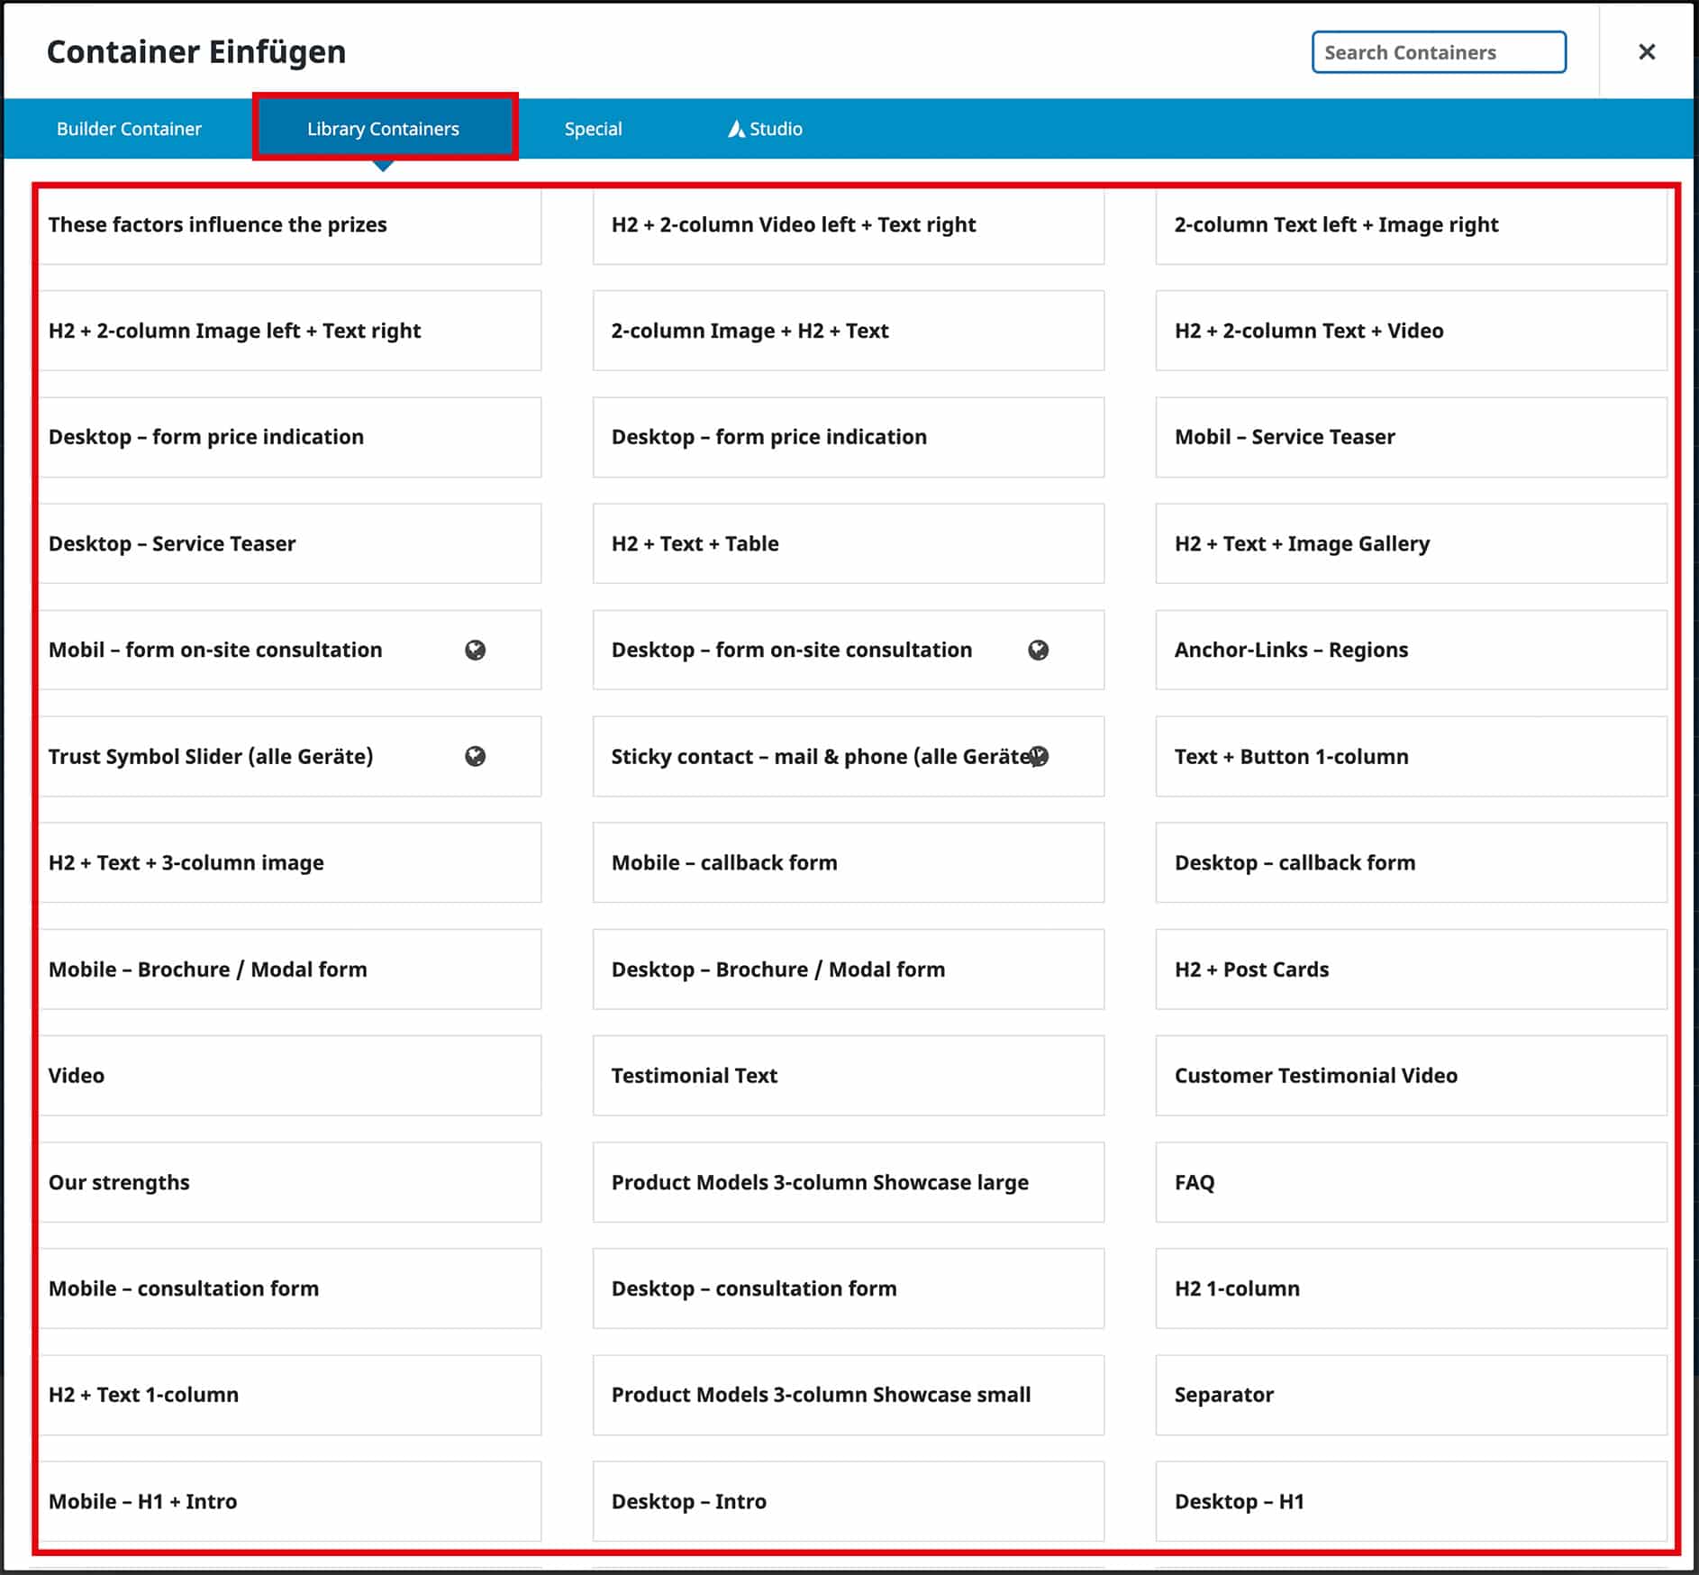Select 'Mobile – callback form' container
The image size is (1699, 1575).
849,863
